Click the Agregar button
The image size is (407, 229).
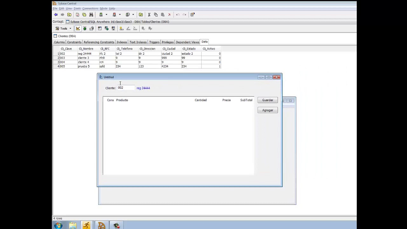pos(268,110)
